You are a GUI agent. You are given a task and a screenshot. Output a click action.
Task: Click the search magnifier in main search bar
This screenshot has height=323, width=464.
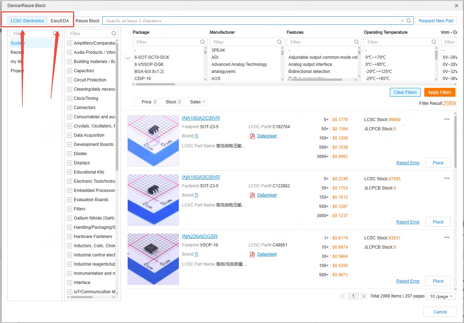[409, 21]
